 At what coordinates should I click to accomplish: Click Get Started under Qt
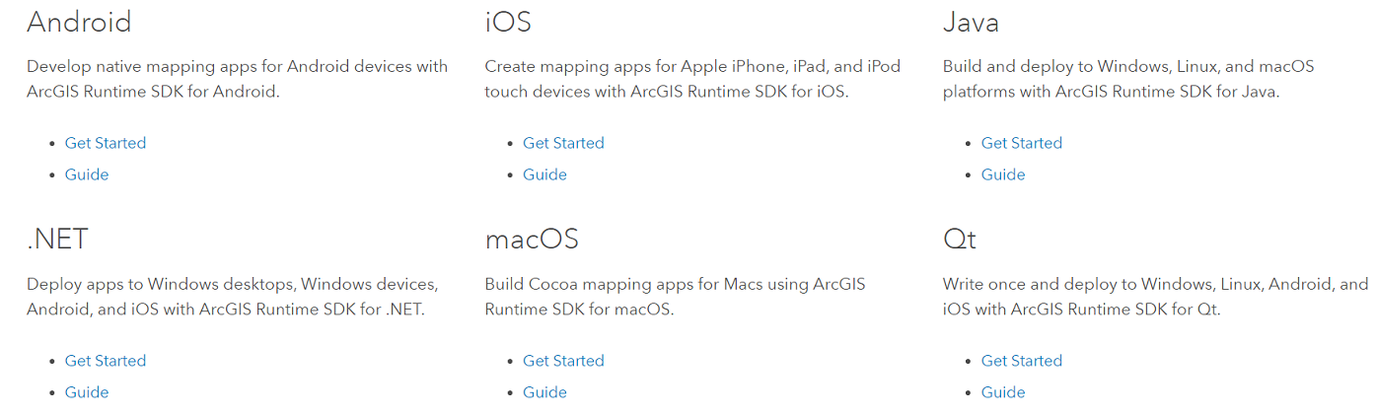tap(1021, 361)
